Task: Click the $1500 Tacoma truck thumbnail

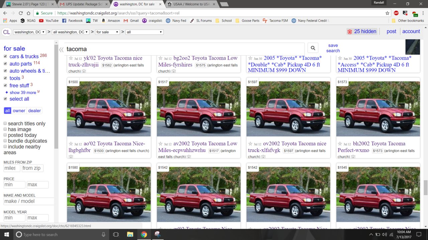Action: 109,109
